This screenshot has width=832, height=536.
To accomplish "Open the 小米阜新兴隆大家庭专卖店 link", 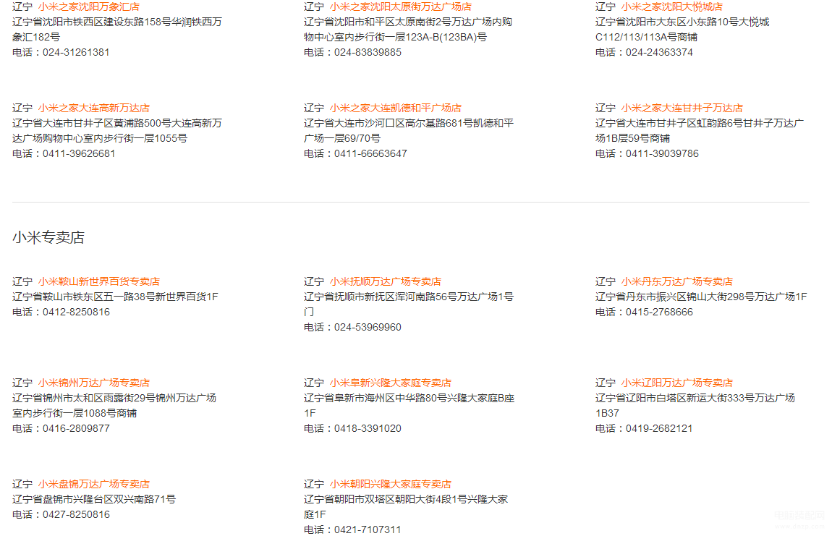I will coord(391,383).
